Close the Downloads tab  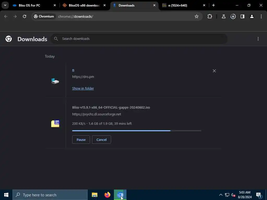[154, 5]
